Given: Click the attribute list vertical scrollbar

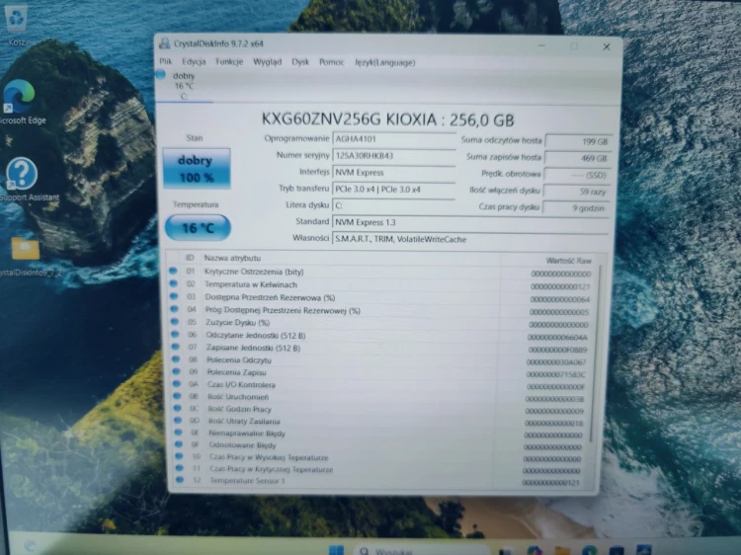Looking at the screenshot, I should click(x=597, y=352).
